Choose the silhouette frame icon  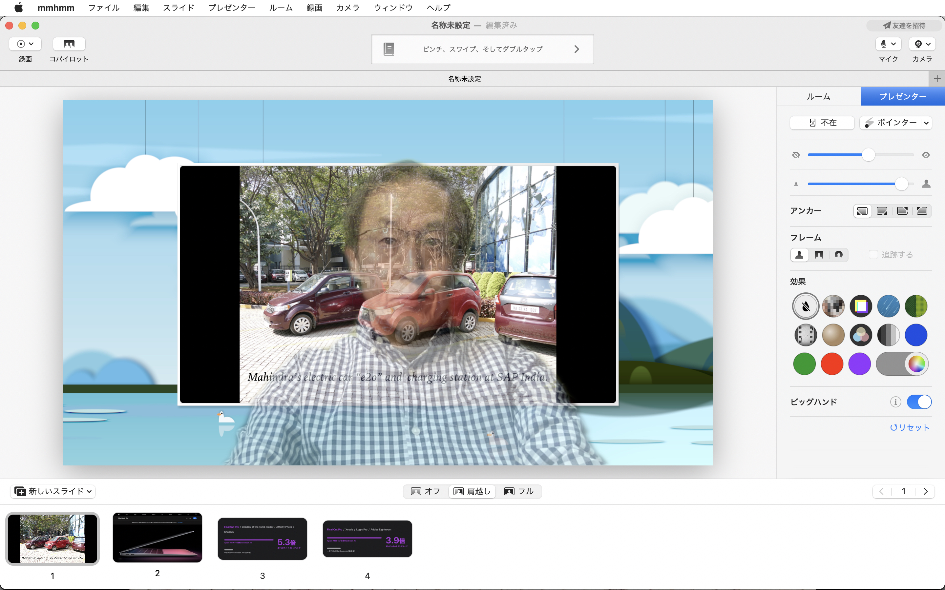[x=799, y=255]
